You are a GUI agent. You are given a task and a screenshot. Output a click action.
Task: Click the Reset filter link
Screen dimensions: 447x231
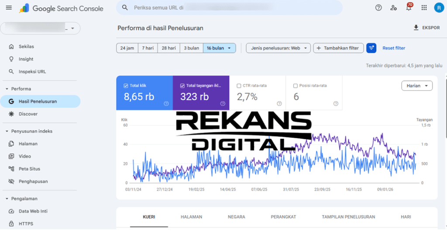[x=394, y=48]
